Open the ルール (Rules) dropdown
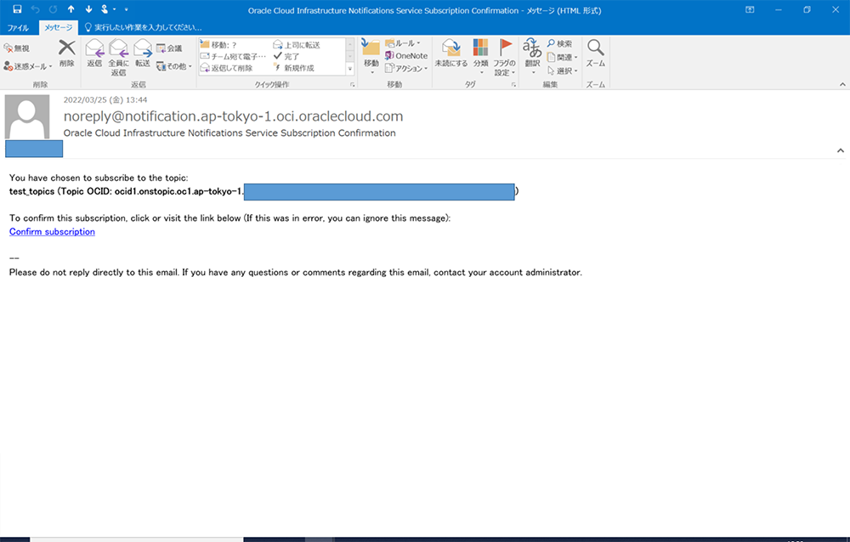The image size is (850, 542). [403, 43]
